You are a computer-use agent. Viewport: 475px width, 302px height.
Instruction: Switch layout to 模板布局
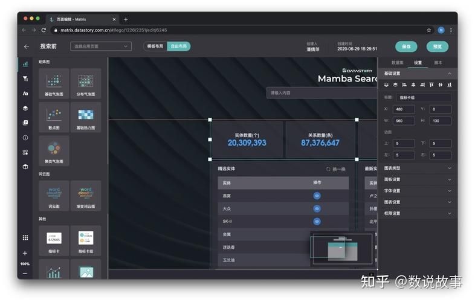(x=155, y=47)
